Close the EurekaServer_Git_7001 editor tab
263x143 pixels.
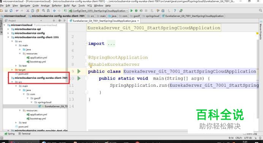(138, 21)
